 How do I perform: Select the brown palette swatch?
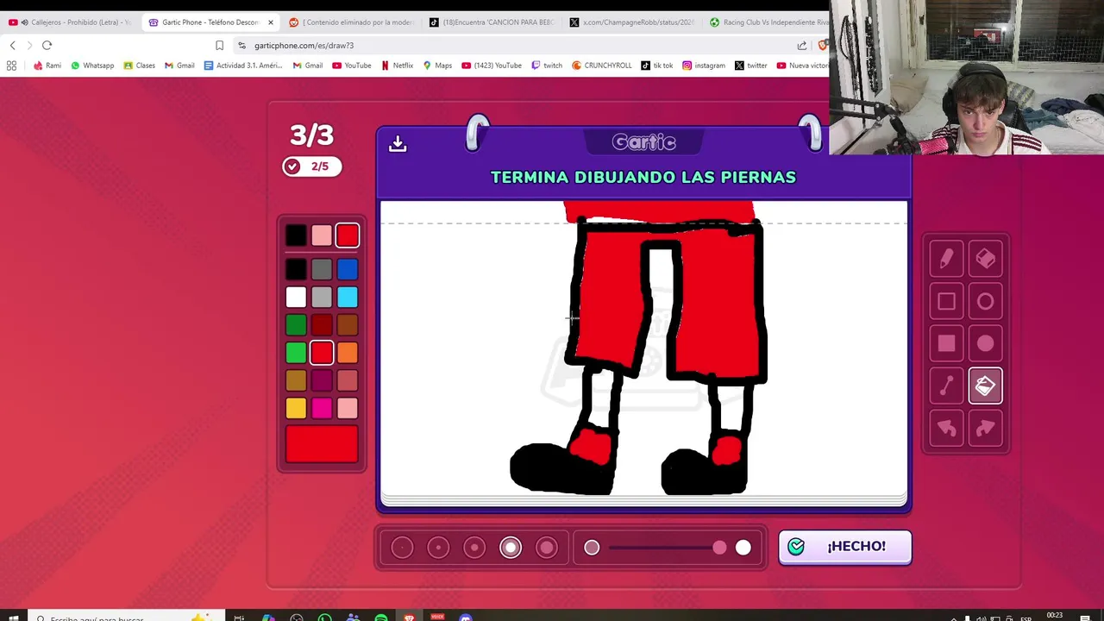tap(348, 325)
